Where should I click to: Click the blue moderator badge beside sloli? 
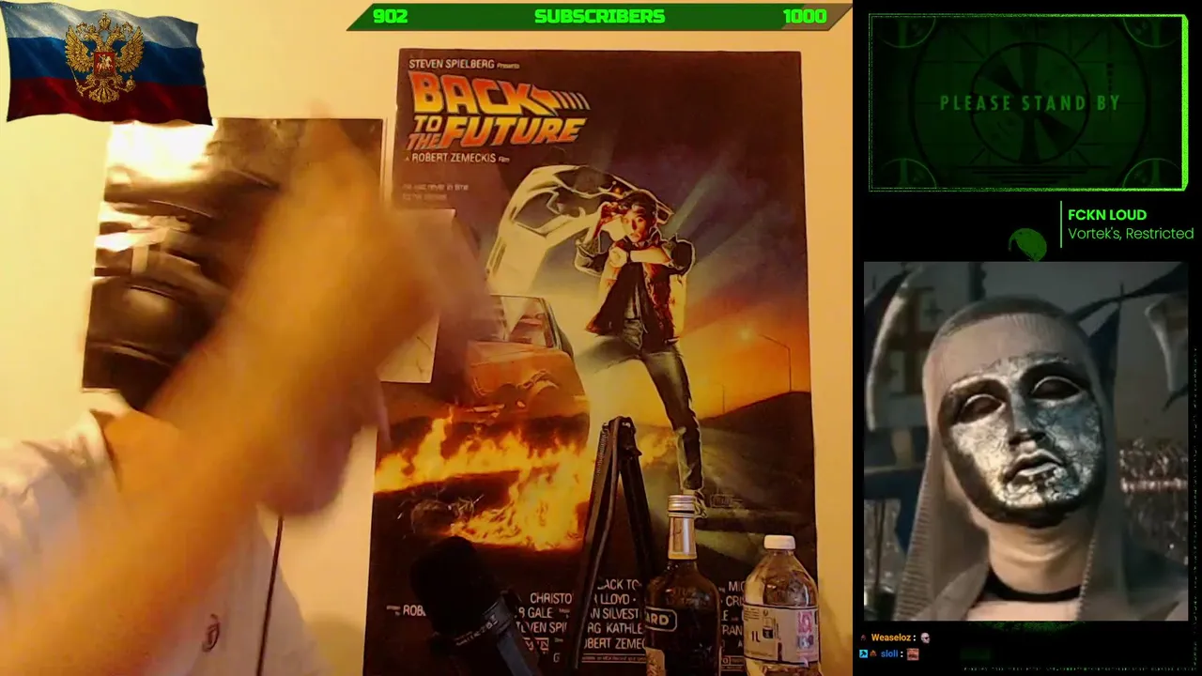863,653
